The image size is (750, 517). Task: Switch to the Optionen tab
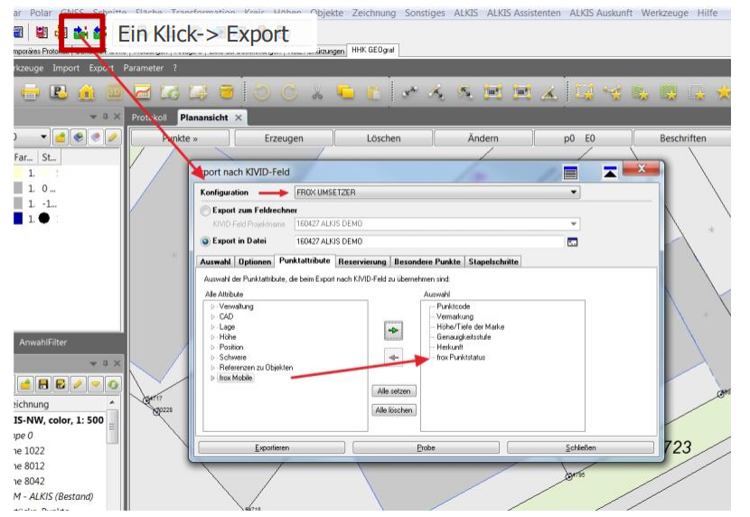point(255,261)
